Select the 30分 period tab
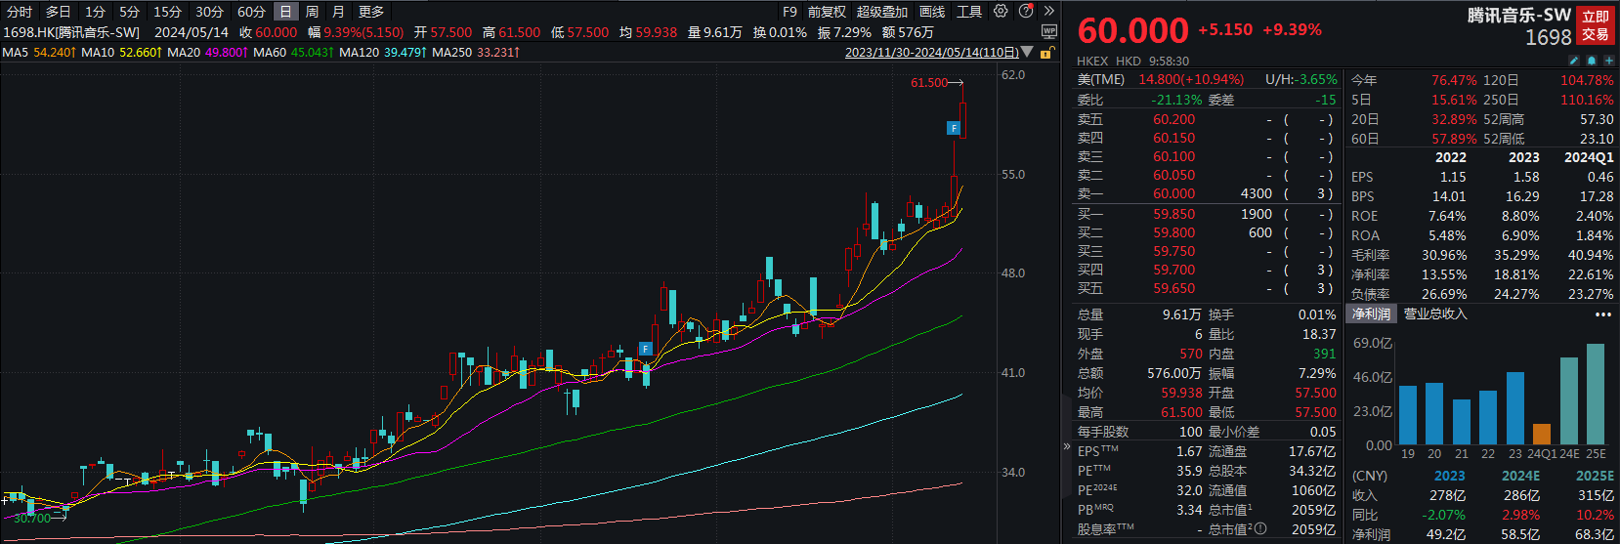The height and width of the screenshot is (544, 1620). (x=209, y=12)
